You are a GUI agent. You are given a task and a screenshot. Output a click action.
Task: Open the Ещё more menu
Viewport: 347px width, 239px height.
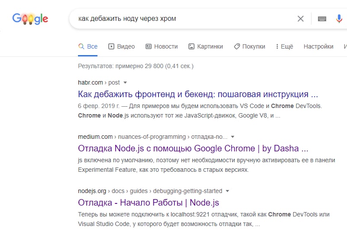pyautogui.click(x=284, y=46)
